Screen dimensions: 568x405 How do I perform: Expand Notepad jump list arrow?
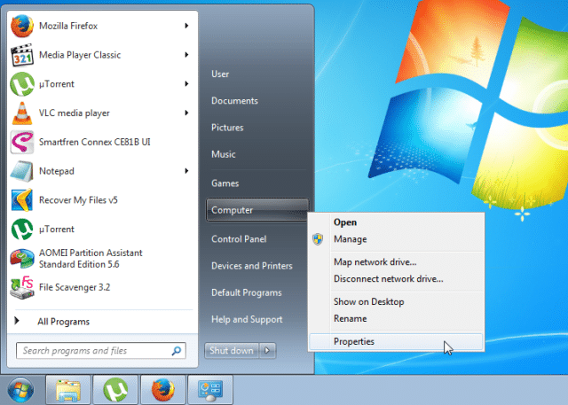tap(186, 171)
